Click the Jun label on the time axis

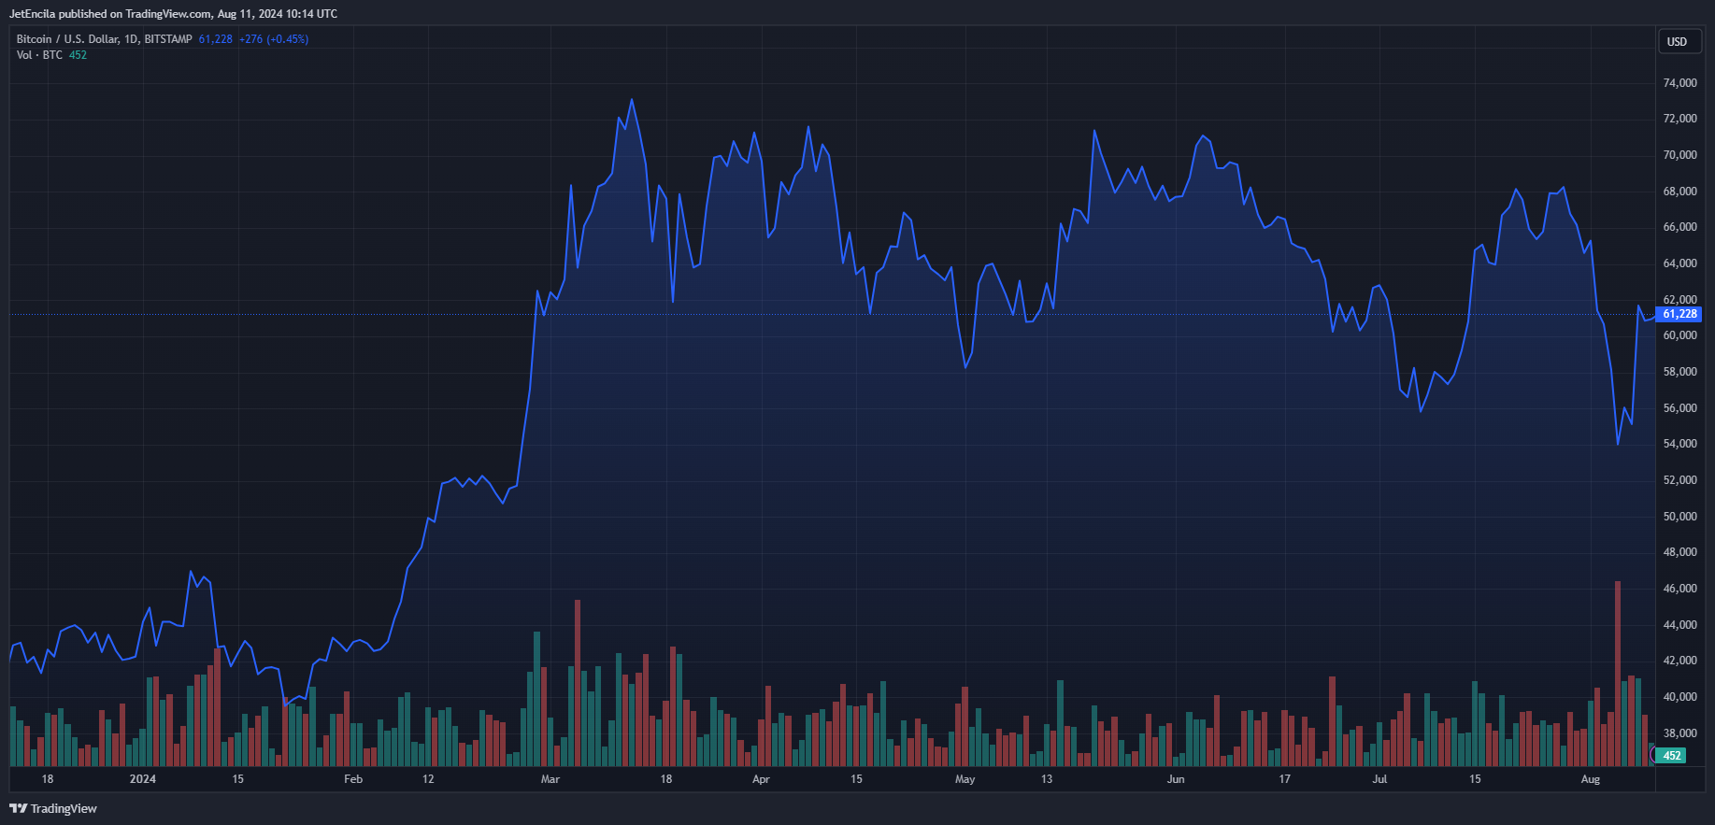1175,779
